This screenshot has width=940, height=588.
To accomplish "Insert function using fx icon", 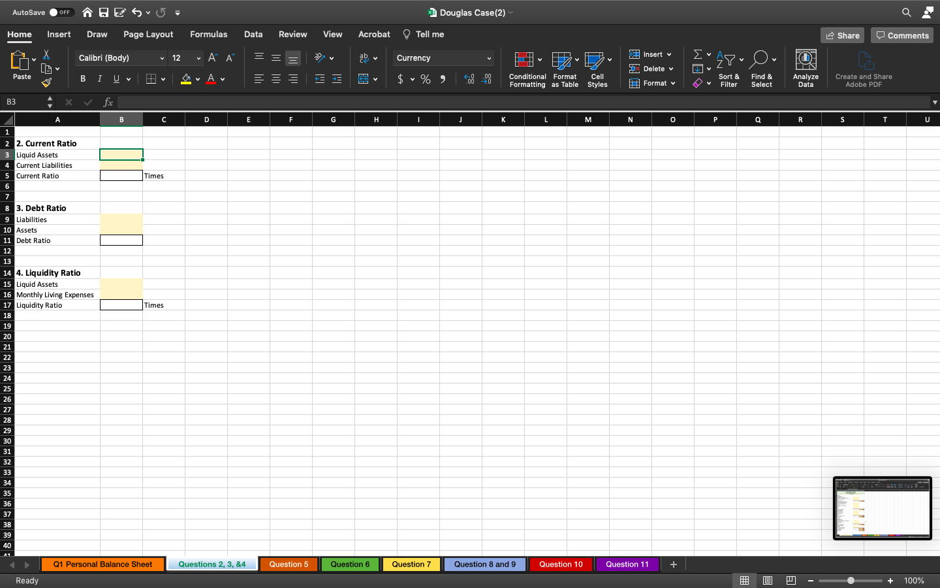I will click(x=108, y=102).
